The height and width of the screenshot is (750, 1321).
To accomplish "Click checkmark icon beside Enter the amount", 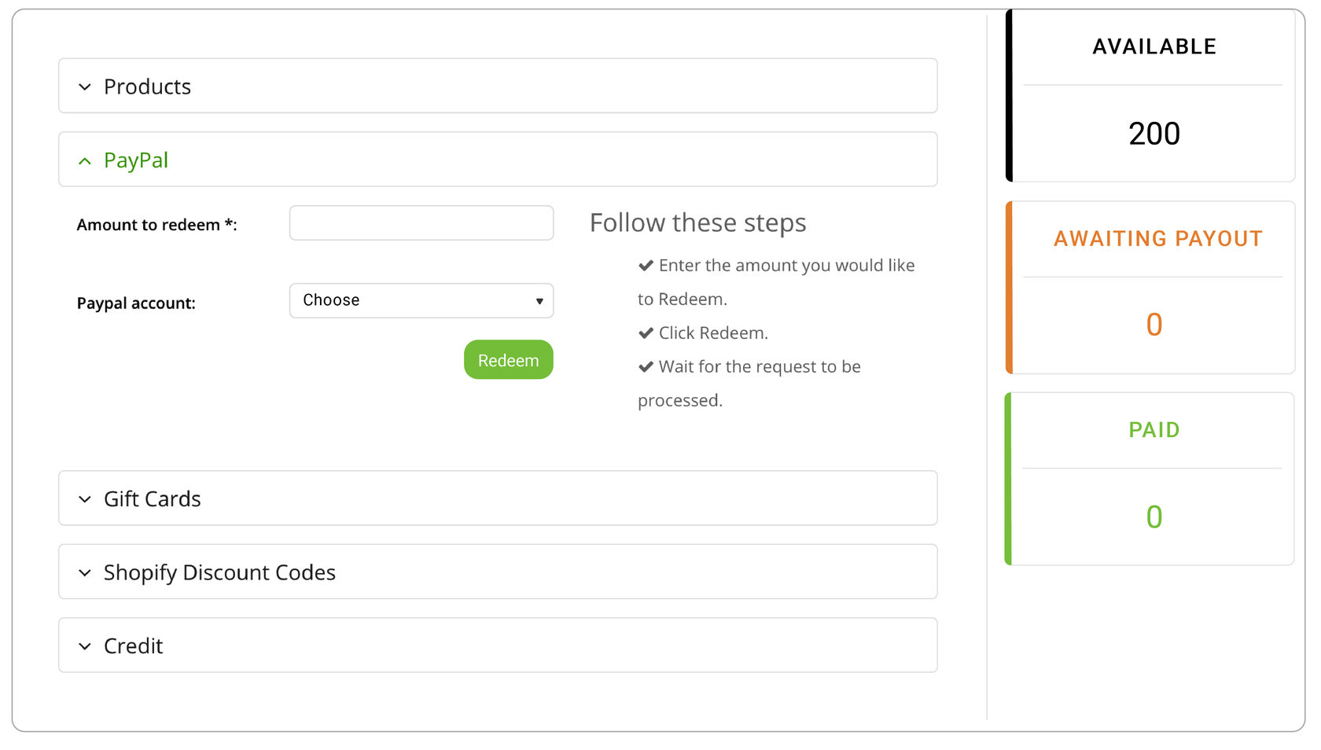I will click(x=646, y=266).
